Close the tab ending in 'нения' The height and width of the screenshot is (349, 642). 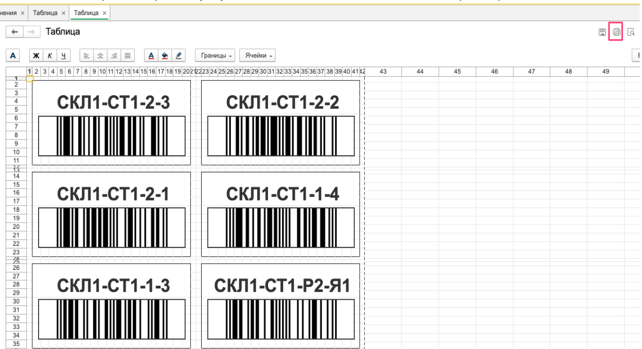pyautogui.click(x=22, y=13)
